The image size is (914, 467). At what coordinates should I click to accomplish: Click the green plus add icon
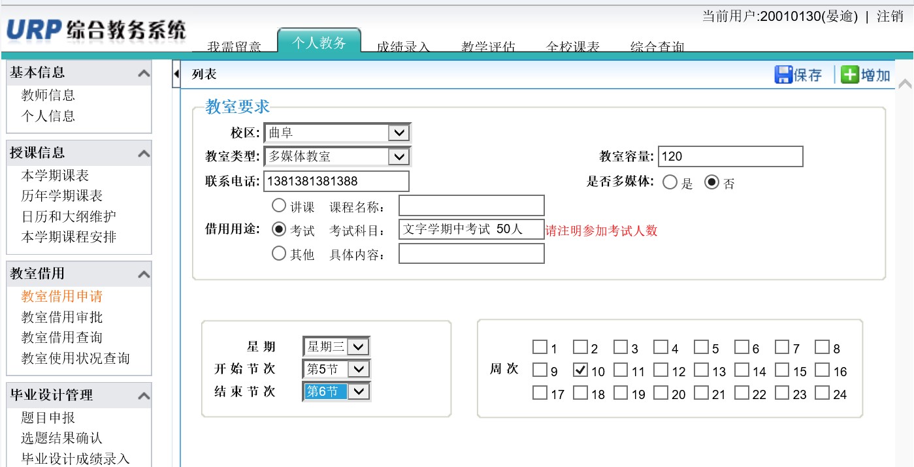[849, 74]
